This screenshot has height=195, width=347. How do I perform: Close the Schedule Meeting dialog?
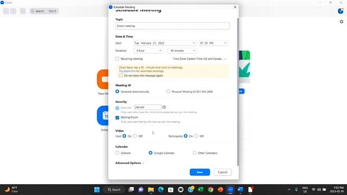click(x=235, y=7)
